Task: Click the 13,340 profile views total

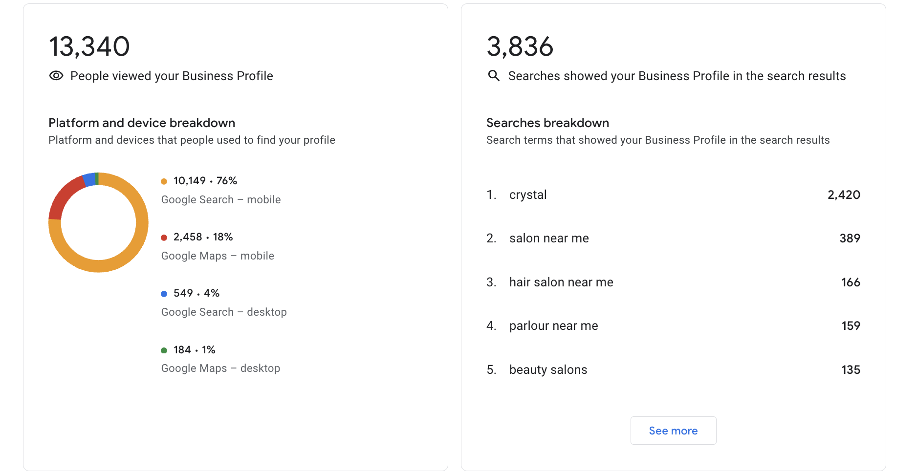Action: click(x=89, y=46)
